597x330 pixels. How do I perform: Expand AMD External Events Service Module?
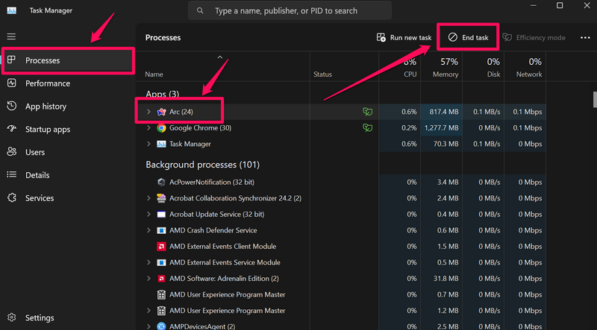pyautogui.click(x=149, y=262)
